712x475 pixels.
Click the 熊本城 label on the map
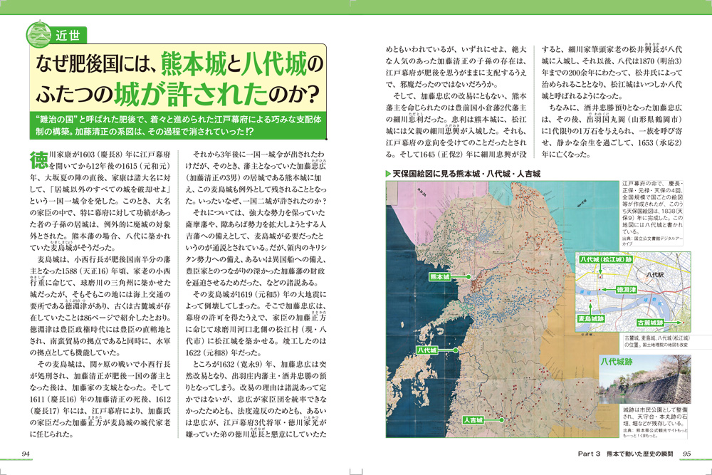[x=439, y=276]
